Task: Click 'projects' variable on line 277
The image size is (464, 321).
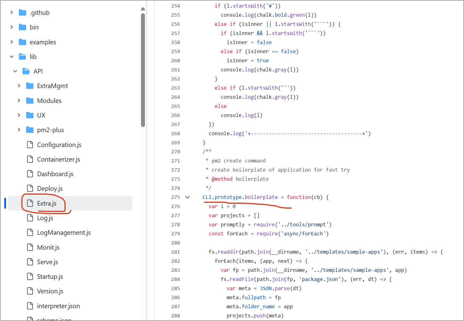Action: pos(232,215)
